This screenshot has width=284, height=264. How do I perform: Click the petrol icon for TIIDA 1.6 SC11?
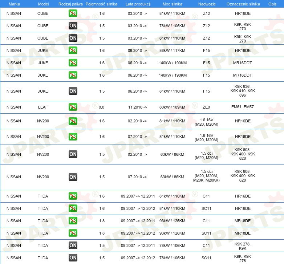[x=73, y=208]
